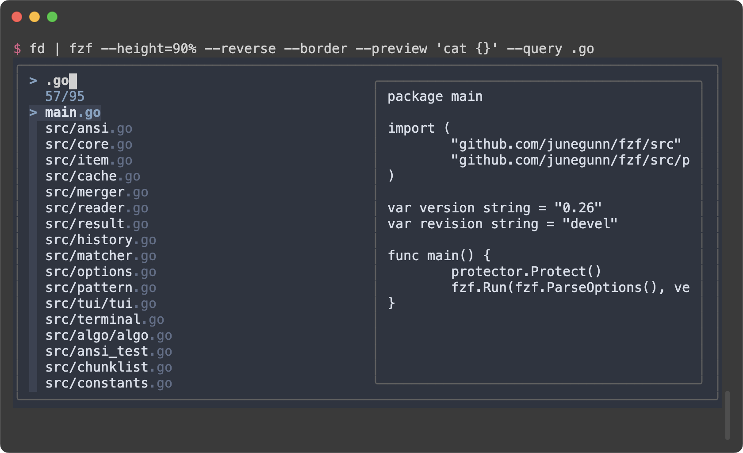Select the main.go result row
This screenshot has height=453, width=743.
click(x=73, y=112)
